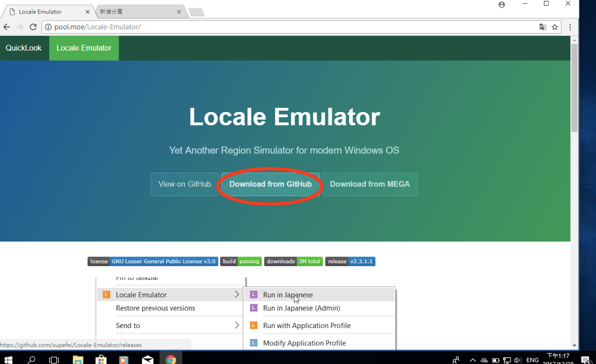Screen dimensions: 596x364
Task: Open the People icon in system tray
Action: [456, 360]
